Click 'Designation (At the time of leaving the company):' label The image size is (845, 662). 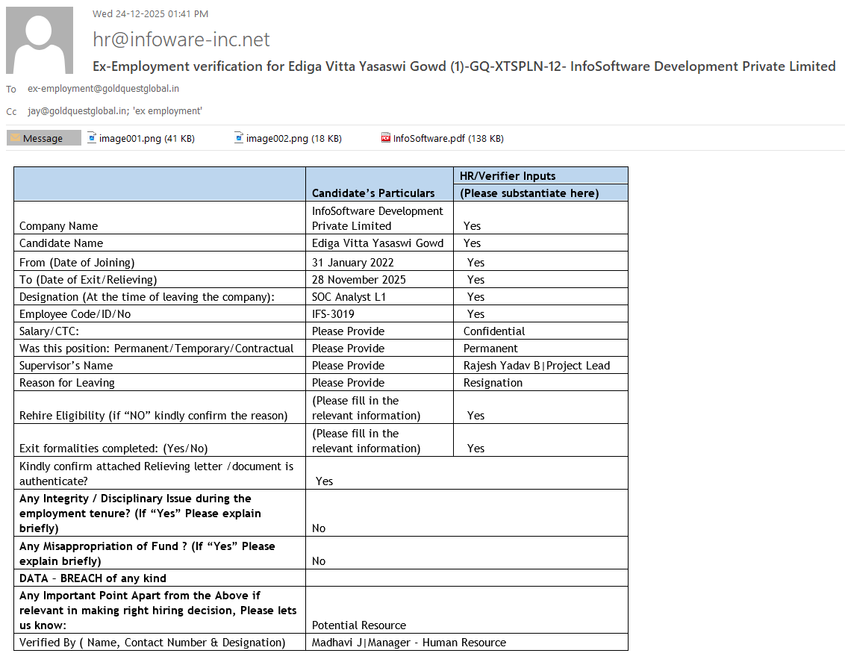point(146,297)
